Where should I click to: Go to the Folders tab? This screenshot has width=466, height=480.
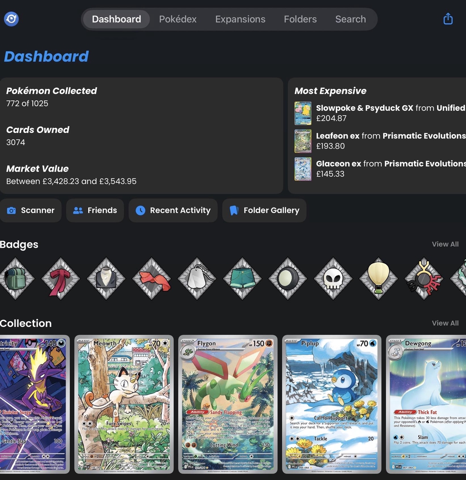(300, 19)
